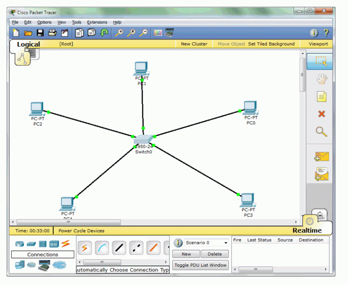Pick the orange fiber cable
The width and height of the screenshot is (348, 285).
point(153,248)
